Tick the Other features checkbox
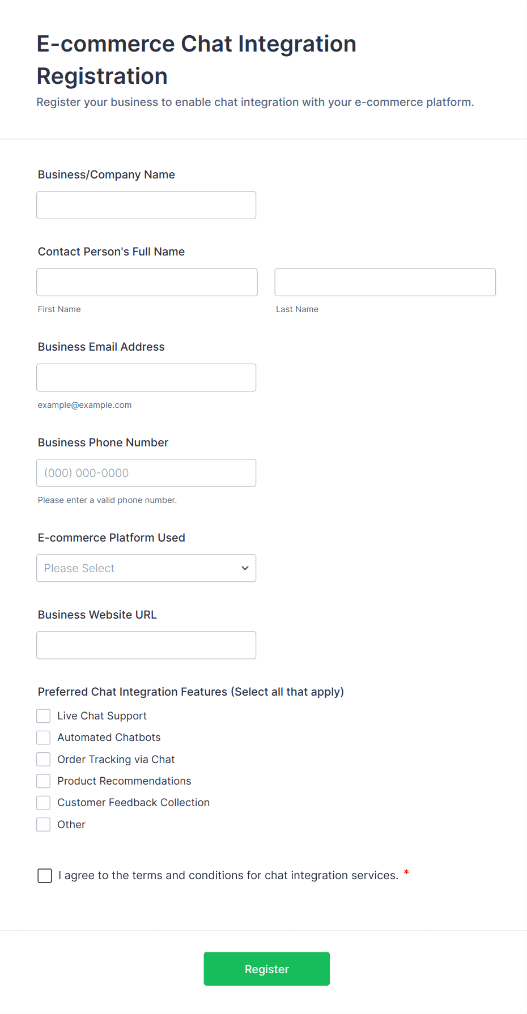 (44, 824)
